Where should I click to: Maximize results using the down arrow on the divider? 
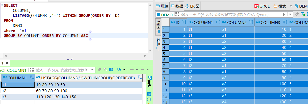pos(72,59)
